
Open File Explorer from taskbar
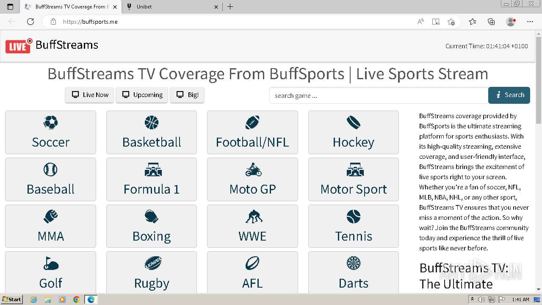tap(48, 299)
